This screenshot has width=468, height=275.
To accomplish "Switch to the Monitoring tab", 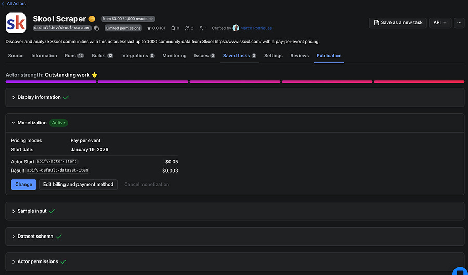I will point(174,56).
